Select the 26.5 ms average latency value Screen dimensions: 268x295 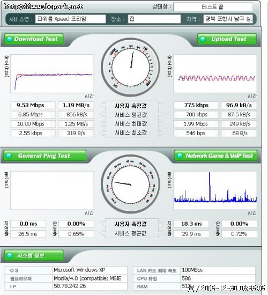(x=28, y=234)
